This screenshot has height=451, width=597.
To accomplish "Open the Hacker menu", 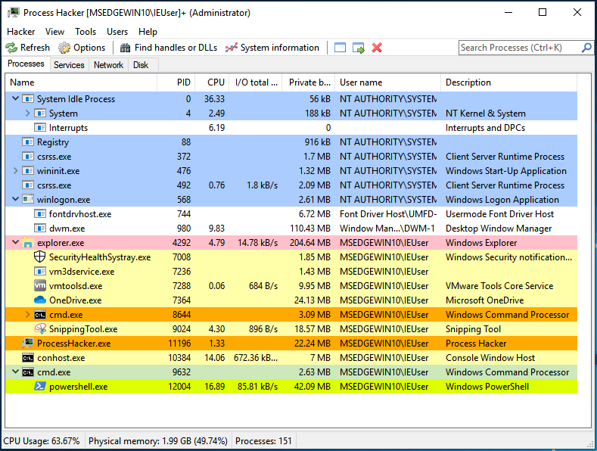I will [21, 32].
